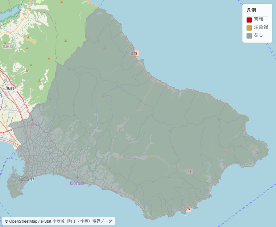Click the route number 4 near the airport
The height and width of the screenshot is (227, 276).
tap(74, 167)
